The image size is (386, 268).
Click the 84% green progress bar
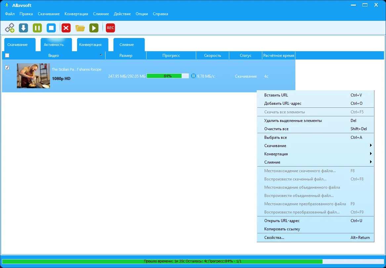pos(167,76)
